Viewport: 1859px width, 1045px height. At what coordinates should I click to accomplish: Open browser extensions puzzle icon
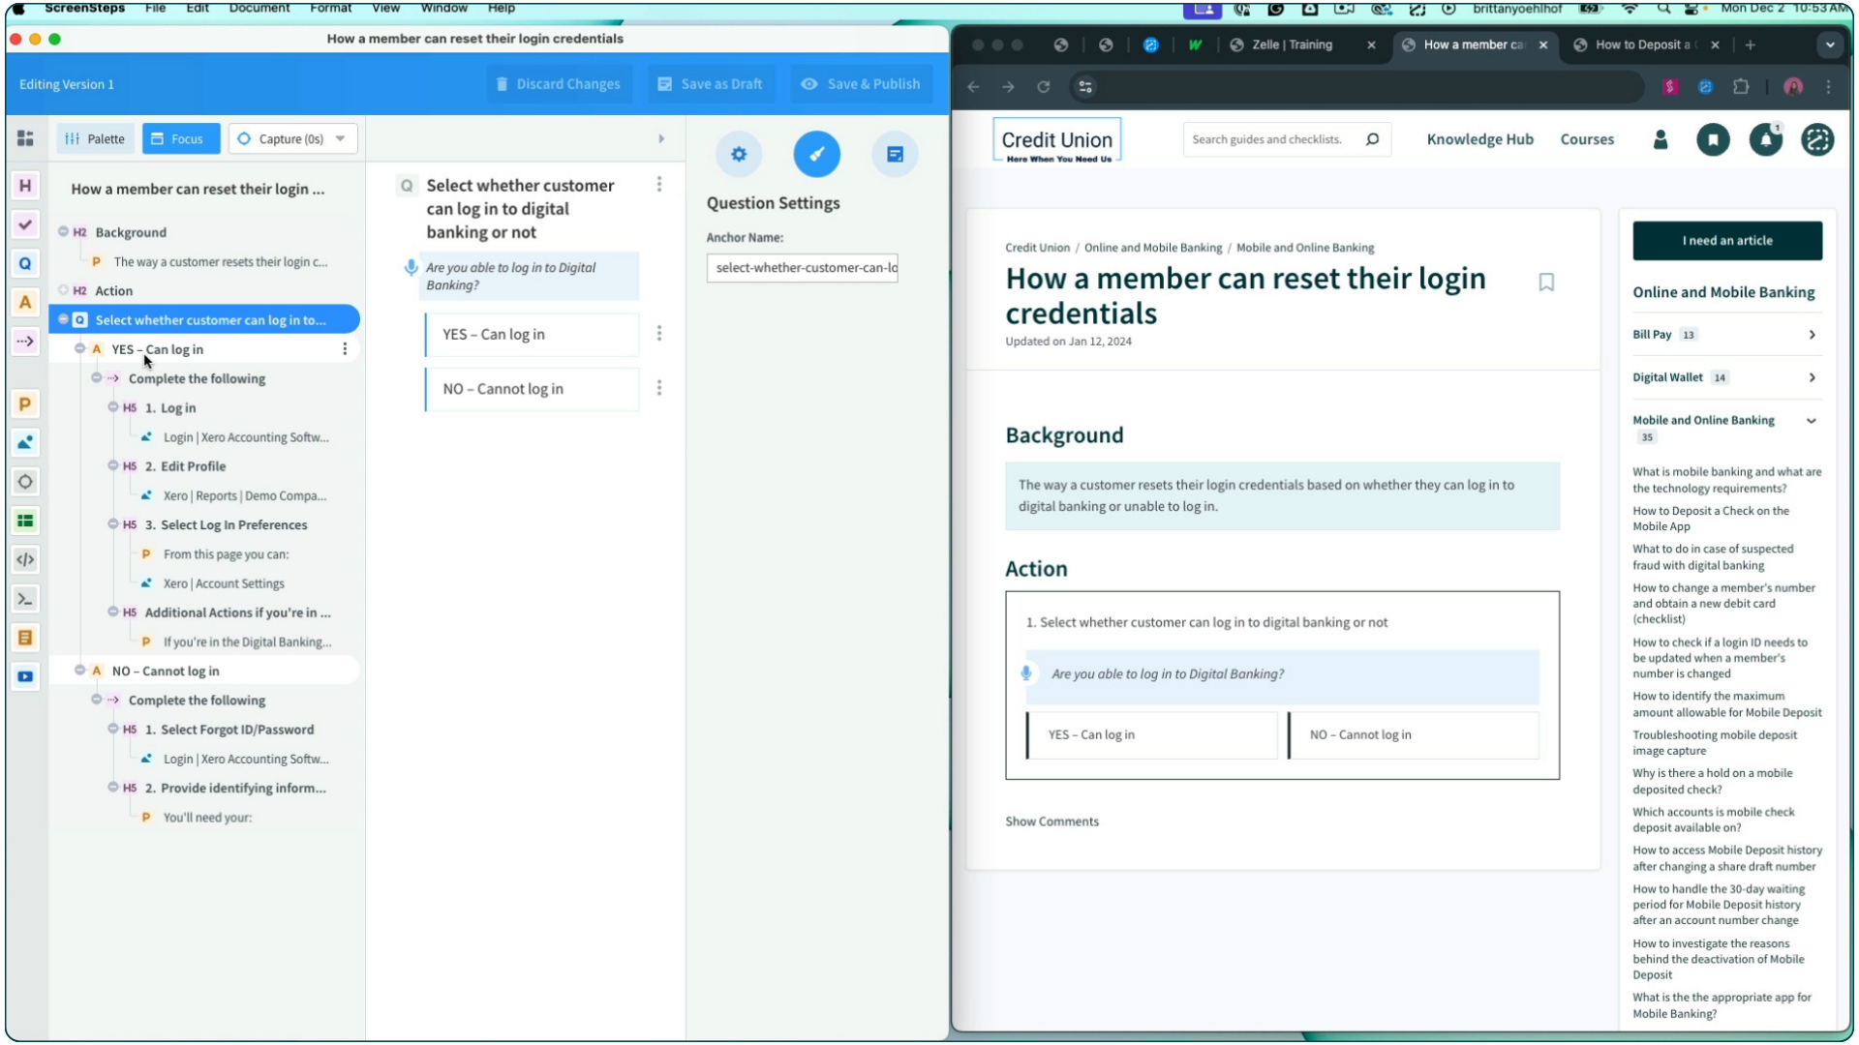(x=1741, y=87)
